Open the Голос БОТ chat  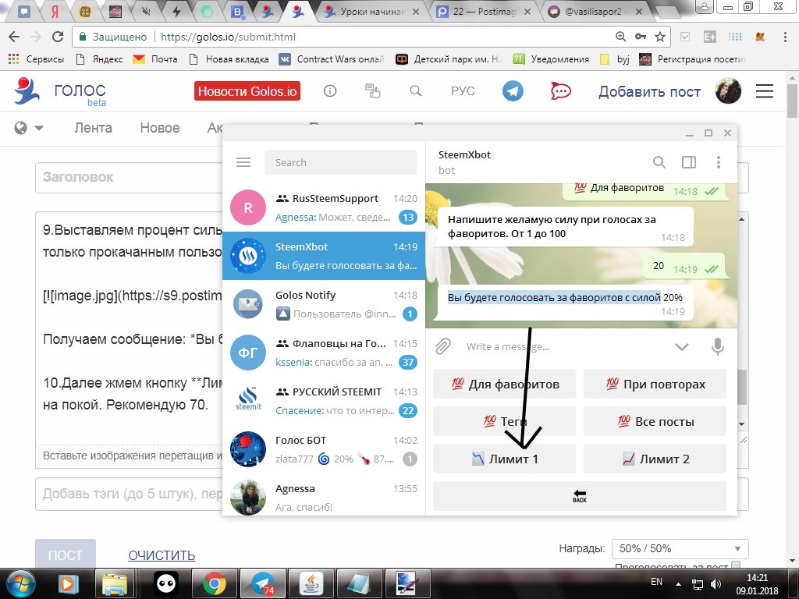pos(324,449)
